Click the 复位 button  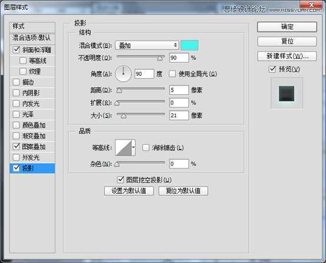coord(287,41)
